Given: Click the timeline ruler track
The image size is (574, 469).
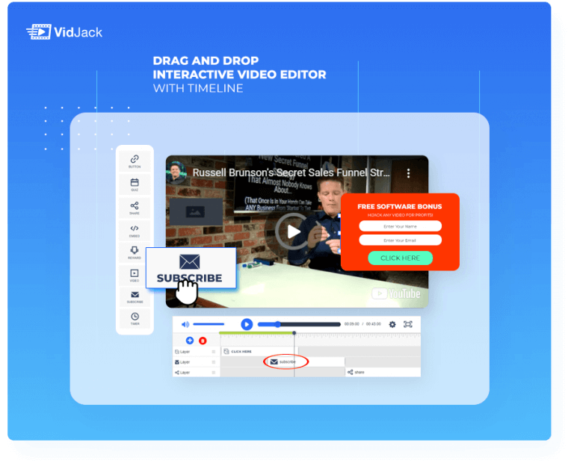Looking at the screenshot, I should [320, 338].
